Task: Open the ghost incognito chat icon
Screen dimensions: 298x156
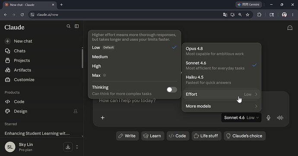Action: tap(290, 28)
